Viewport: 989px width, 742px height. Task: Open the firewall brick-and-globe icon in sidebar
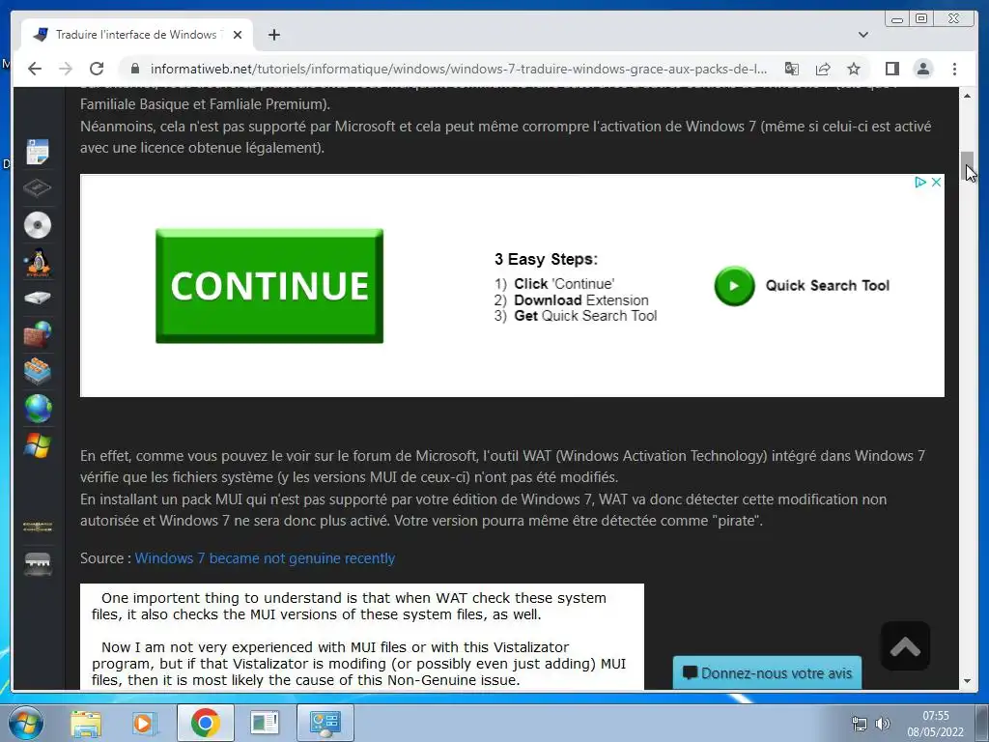point(38,334)
